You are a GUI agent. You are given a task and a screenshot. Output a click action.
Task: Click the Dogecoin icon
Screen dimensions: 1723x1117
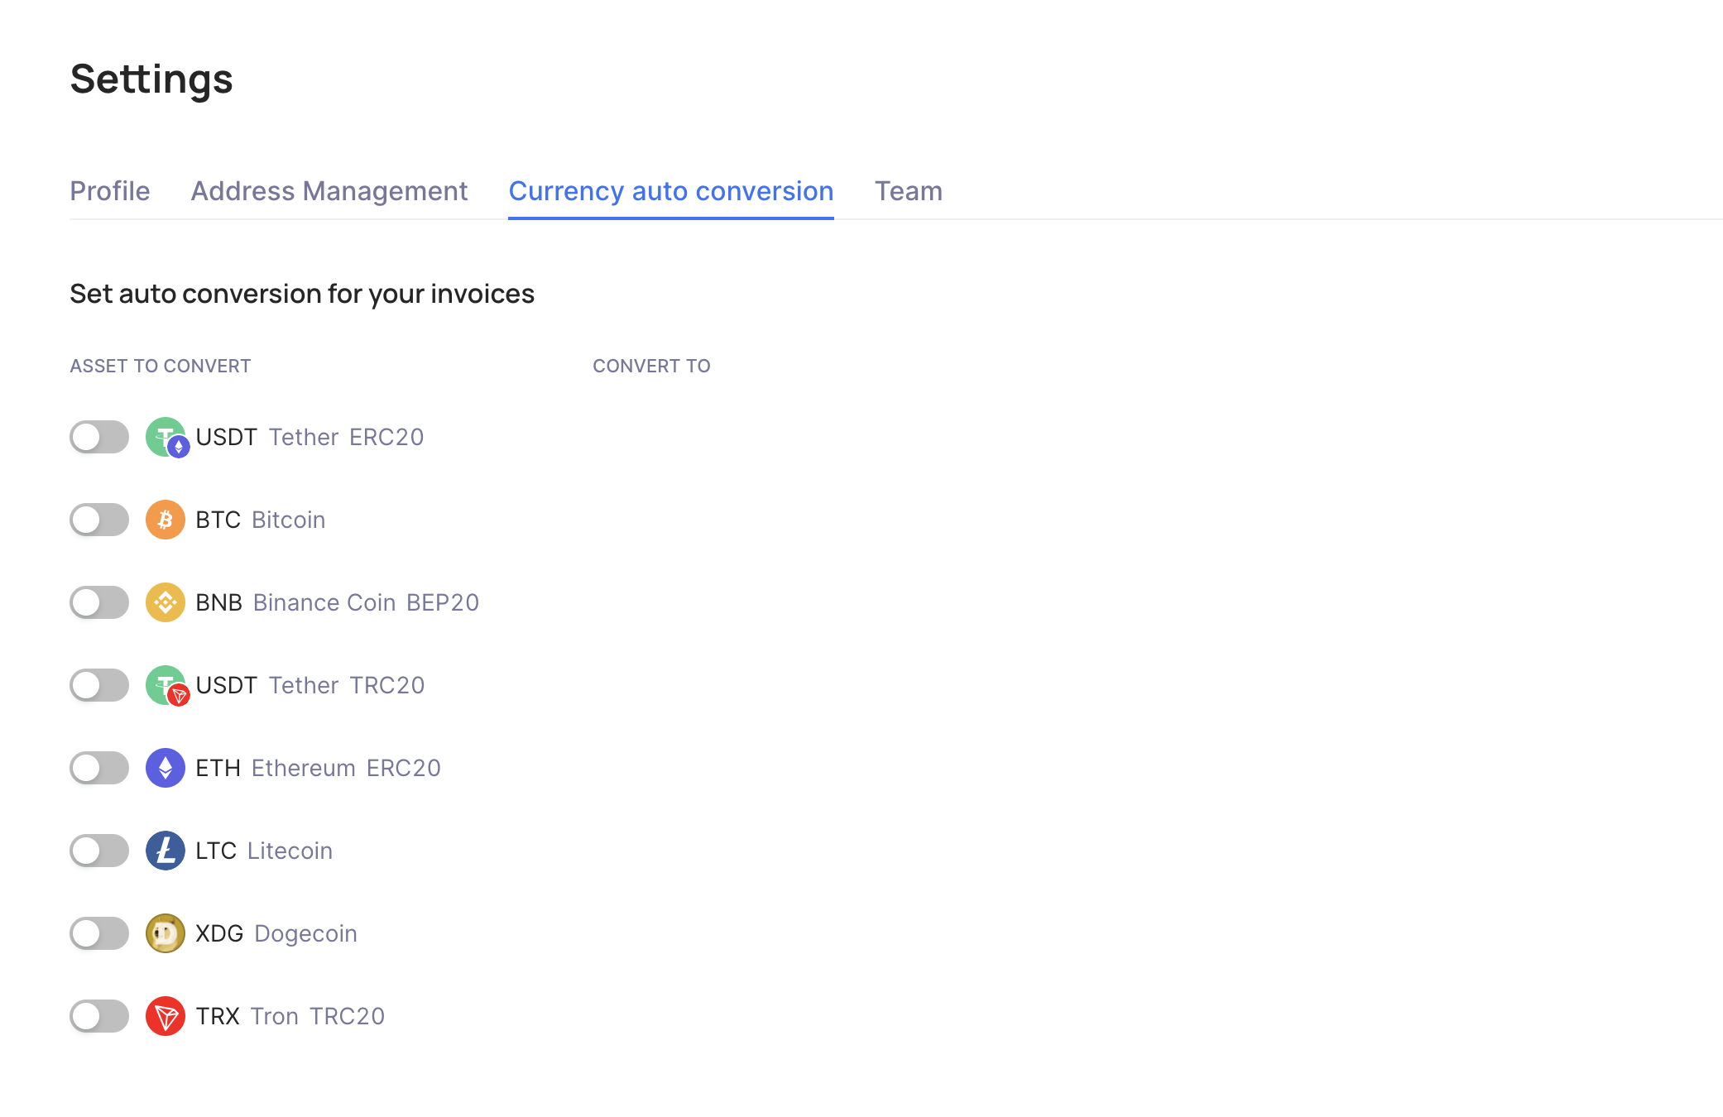166,933
